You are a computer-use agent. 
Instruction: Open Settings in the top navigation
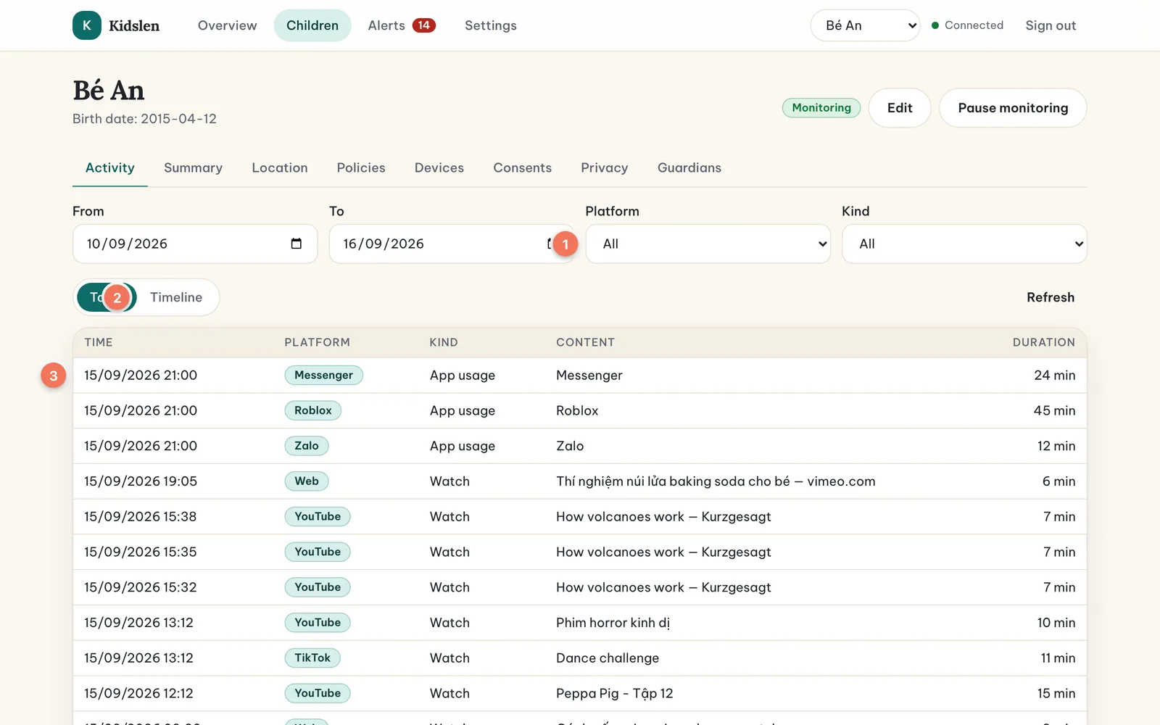point(491,25)
